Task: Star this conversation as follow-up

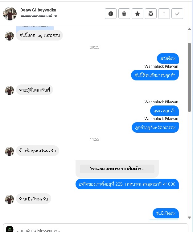Action: (x=138, y=14)
